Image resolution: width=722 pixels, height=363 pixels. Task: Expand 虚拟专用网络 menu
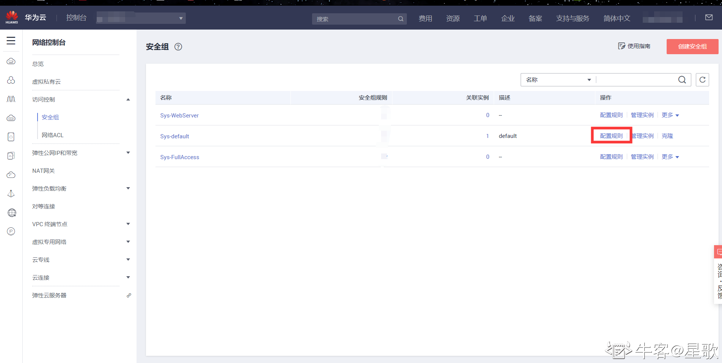click(128, 242)
